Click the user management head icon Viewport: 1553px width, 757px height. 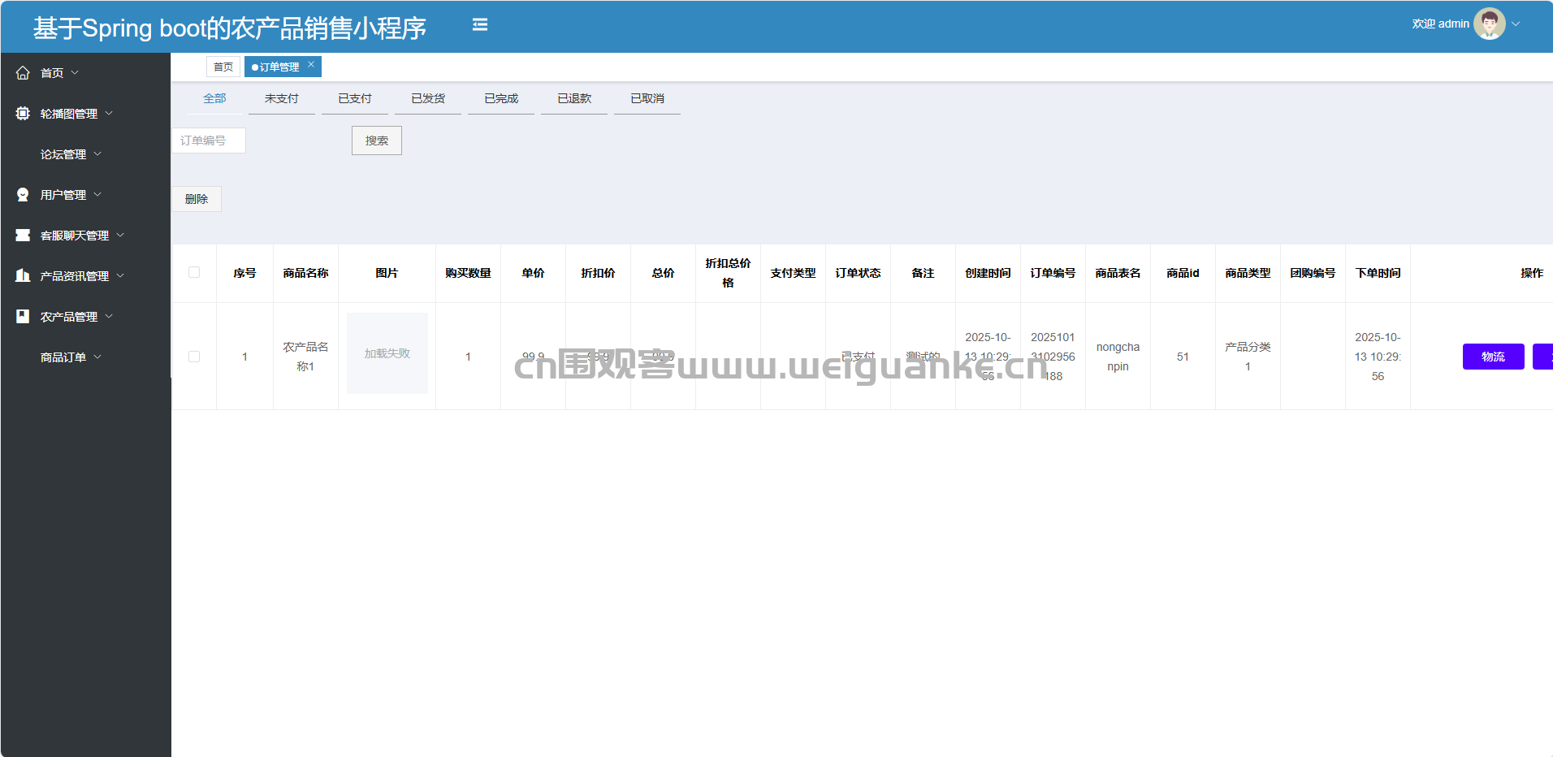23,195
